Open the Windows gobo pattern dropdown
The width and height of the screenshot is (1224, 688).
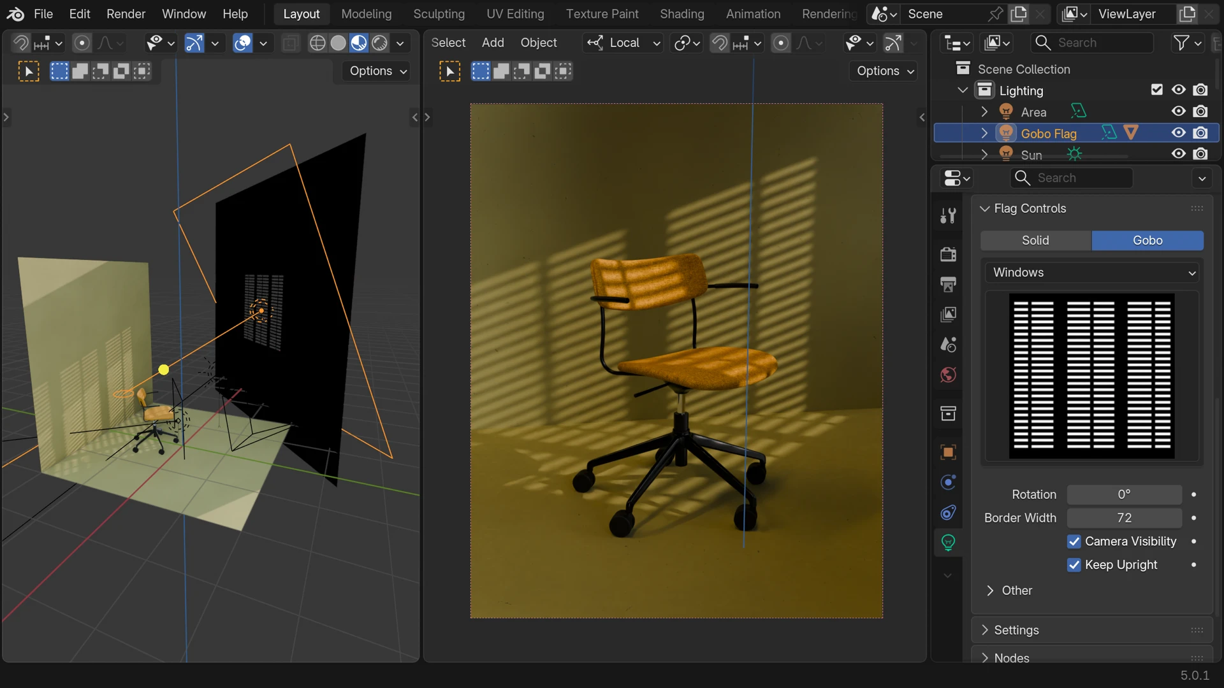1091,272
